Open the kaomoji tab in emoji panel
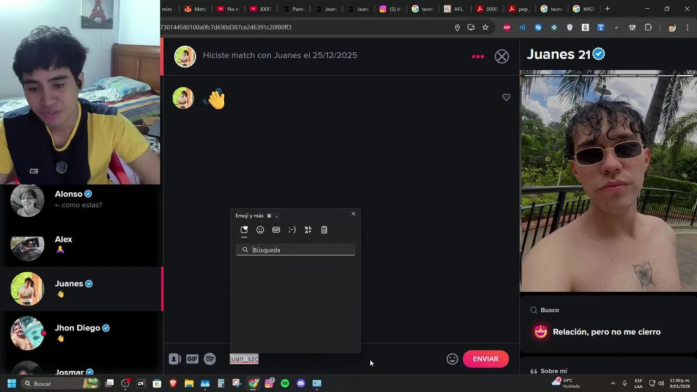697x392 pixels. click(292, 230)
